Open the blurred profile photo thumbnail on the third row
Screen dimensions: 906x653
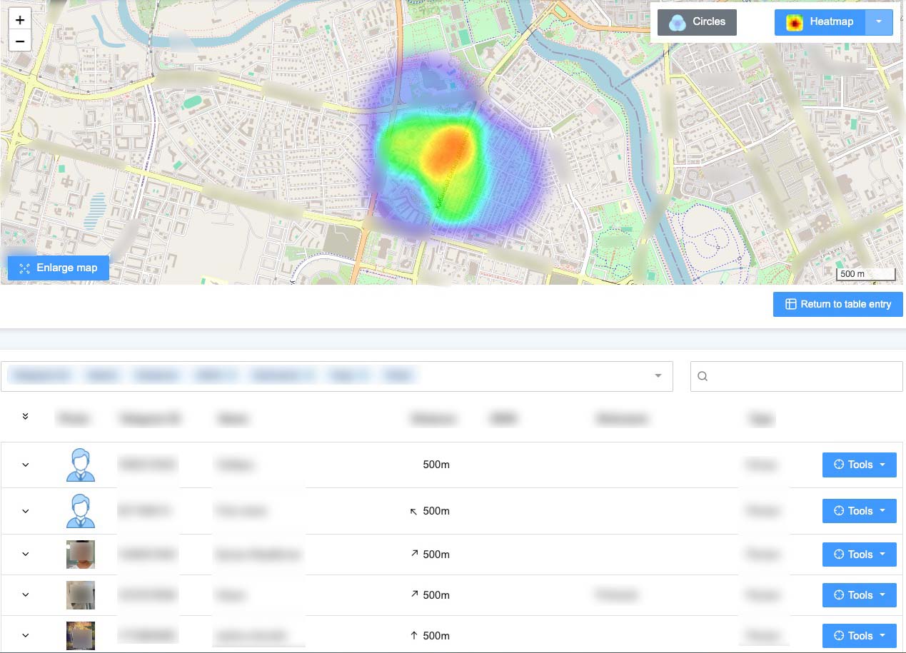pyautogui.click(x=80, y=554)
